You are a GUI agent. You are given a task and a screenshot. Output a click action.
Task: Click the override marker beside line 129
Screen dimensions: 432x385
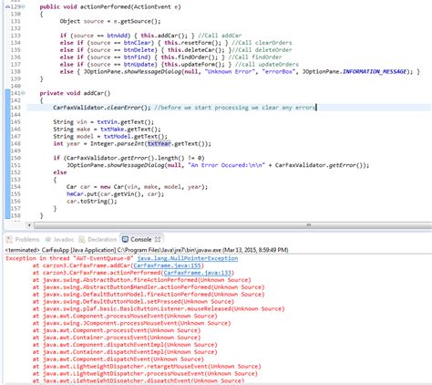(8, 6)
